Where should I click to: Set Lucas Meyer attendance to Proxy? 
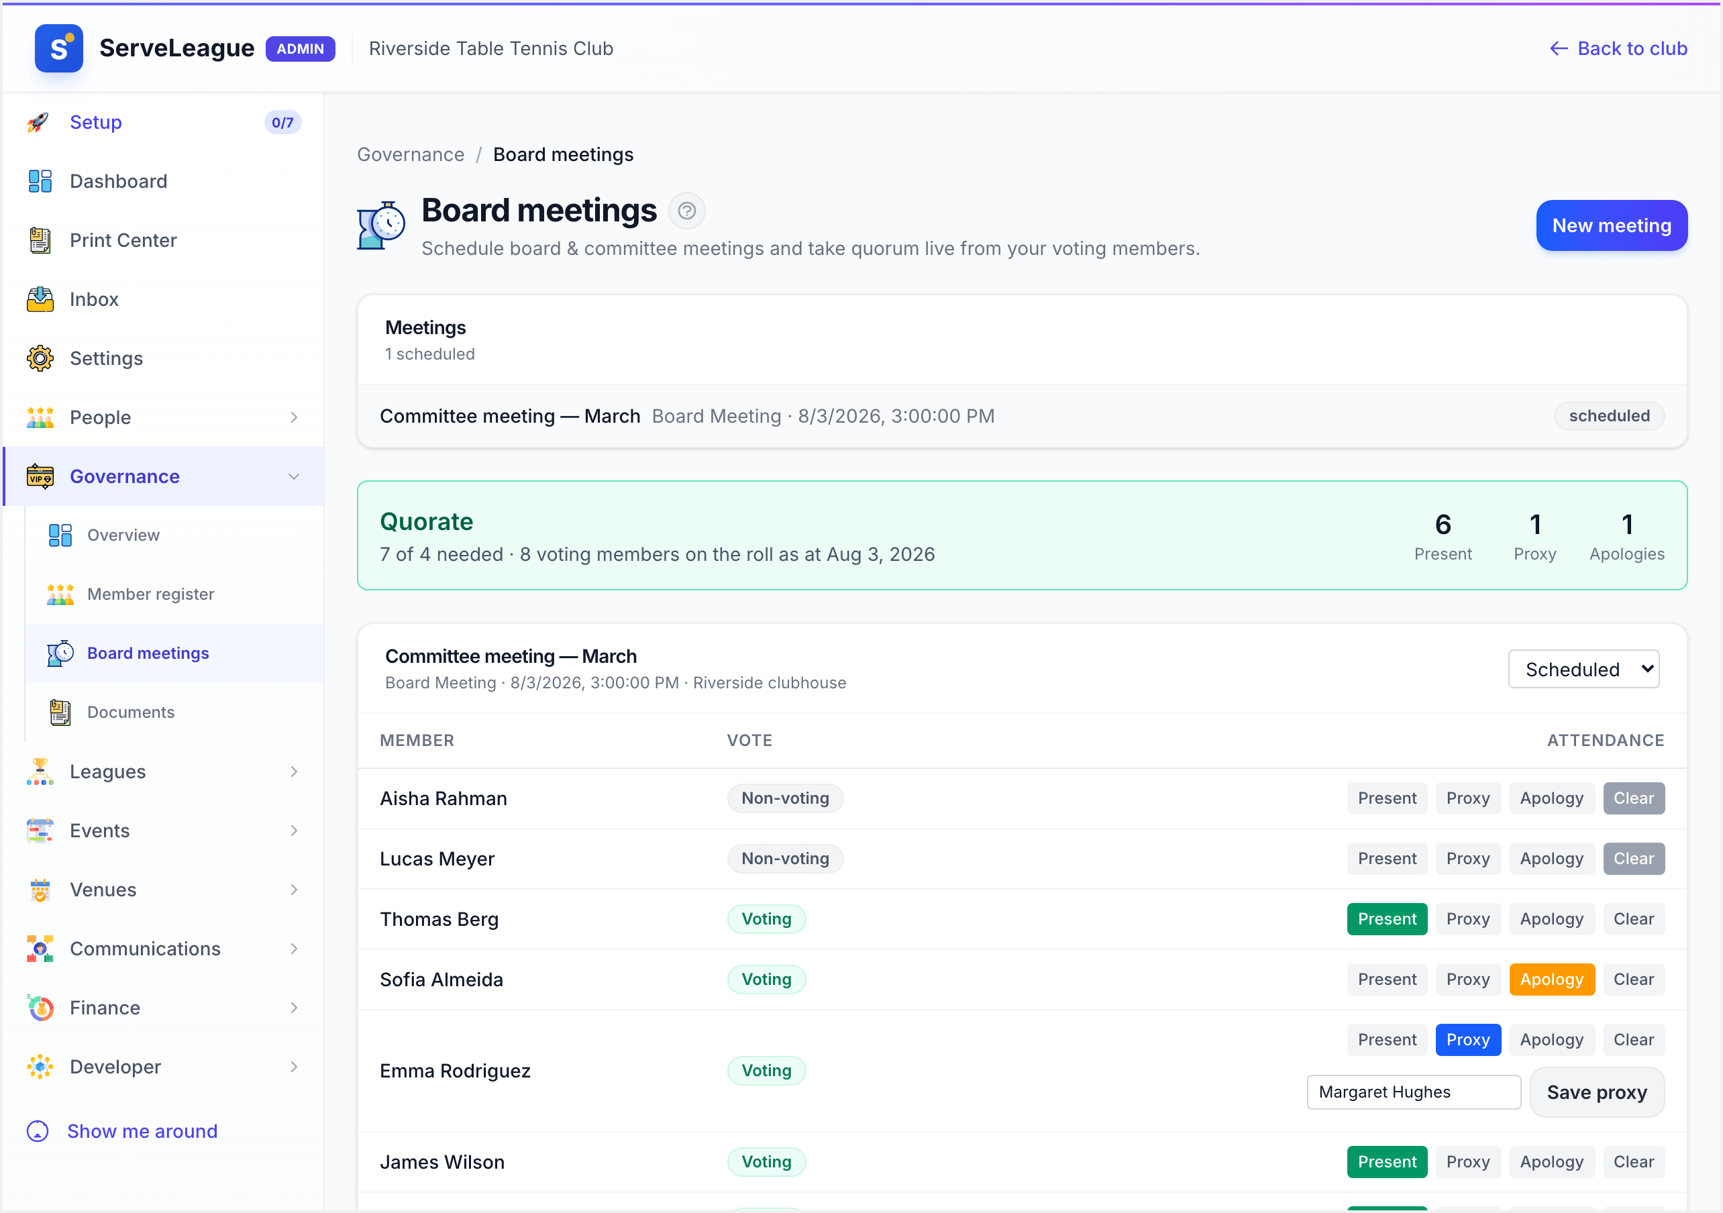(1468, 859)
